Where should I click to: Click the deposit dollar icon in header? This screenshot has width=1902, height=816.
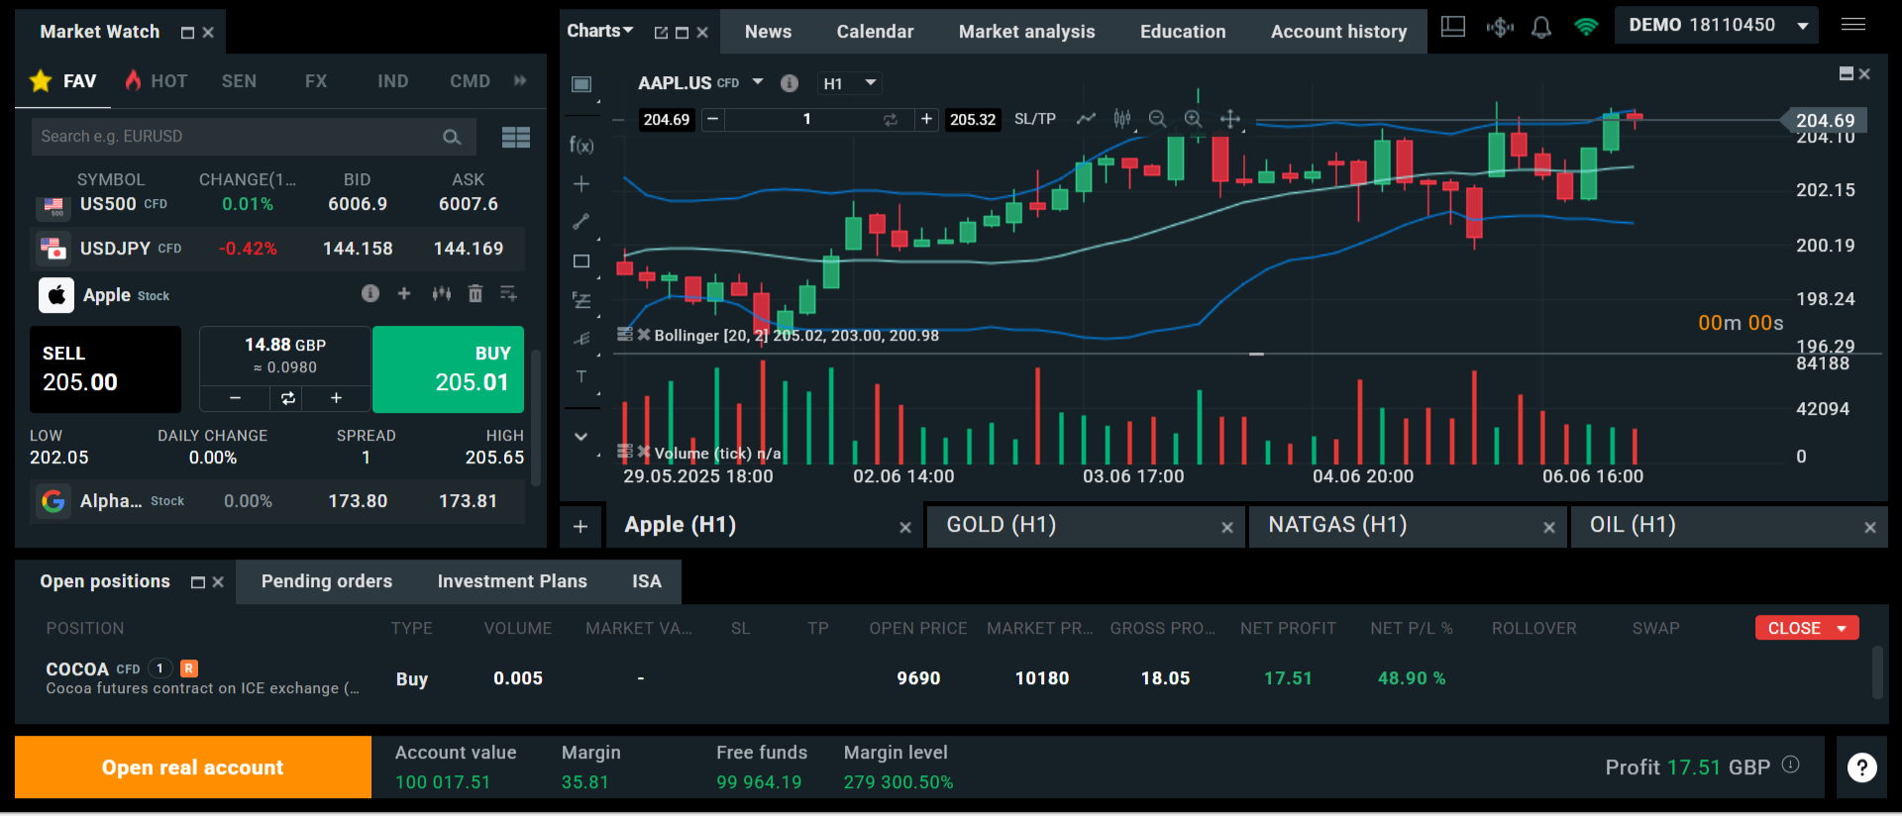point(1500,28)
